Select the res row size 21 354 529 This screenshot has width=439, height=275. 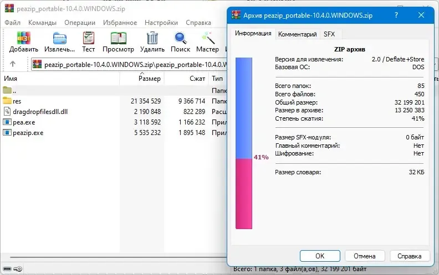click(x=146, y=101)
